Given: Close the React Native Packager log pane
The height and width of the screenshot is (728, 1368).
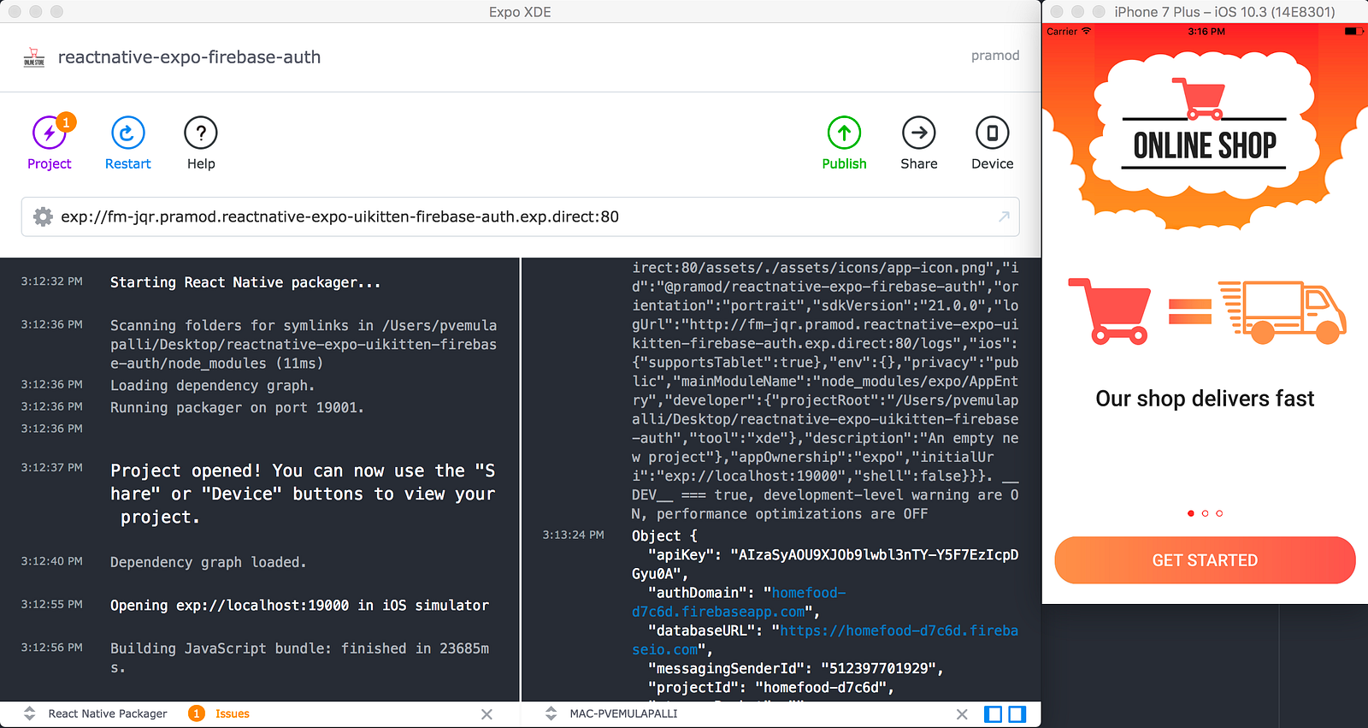Looking at the screenshot, I should pos(486,714).
